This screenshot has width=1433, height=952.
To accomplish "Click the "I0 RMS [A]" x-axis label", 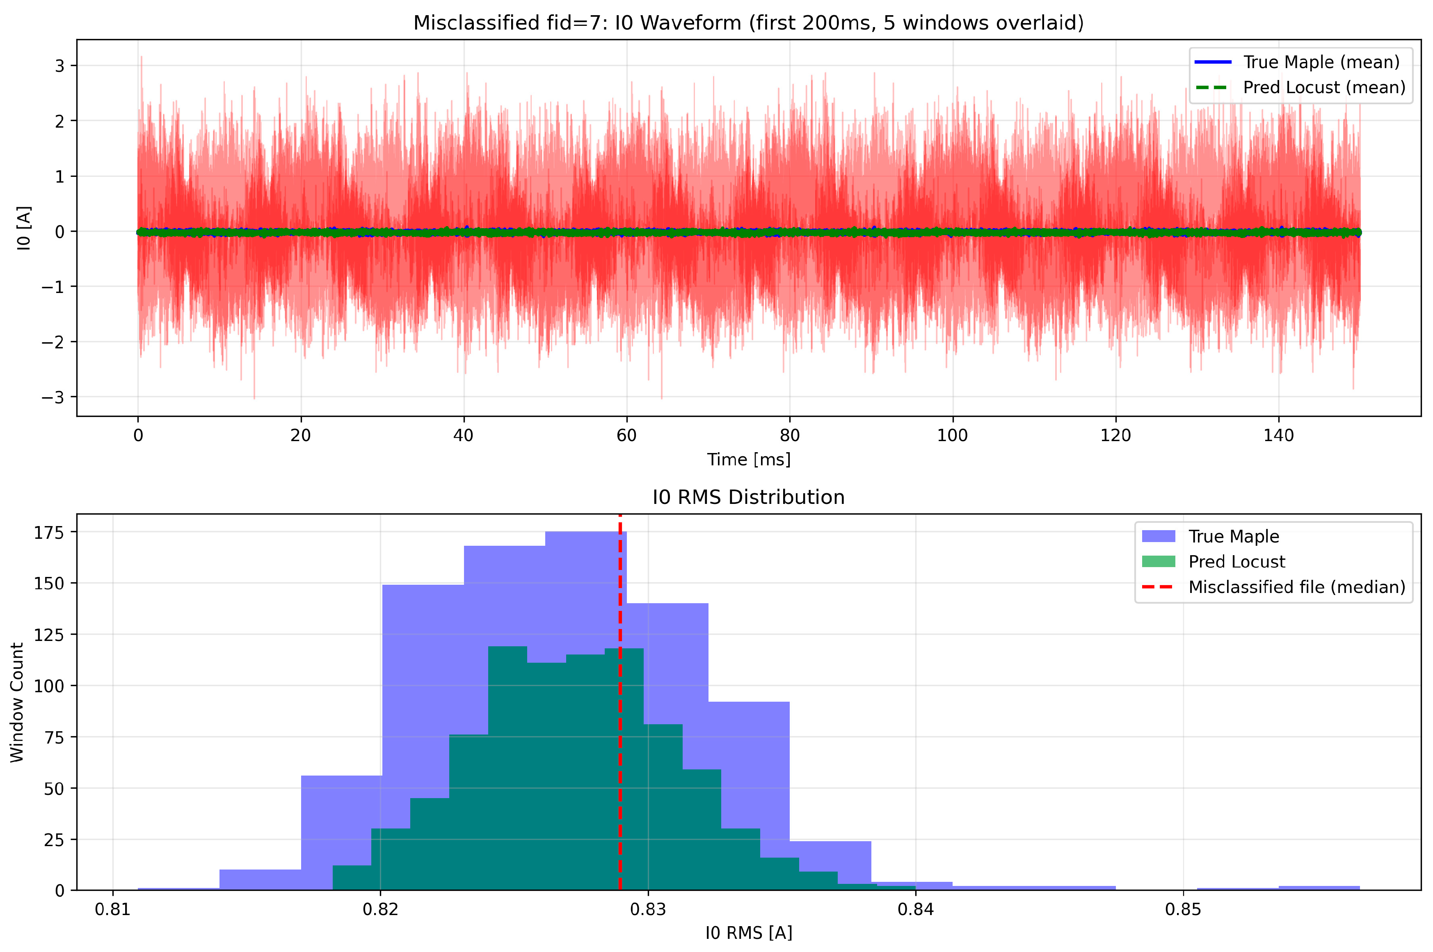I will point(748,933).
